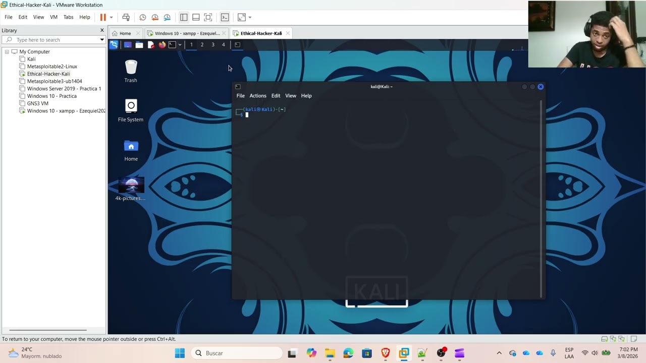The image size is (646, 363).
Task: Close the Windows 10 - xampp tab
Action: (x=225, y=33)
